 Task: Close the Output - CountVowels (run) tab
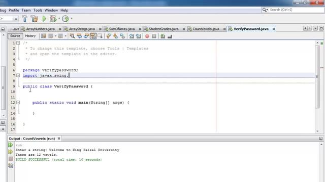59,139
